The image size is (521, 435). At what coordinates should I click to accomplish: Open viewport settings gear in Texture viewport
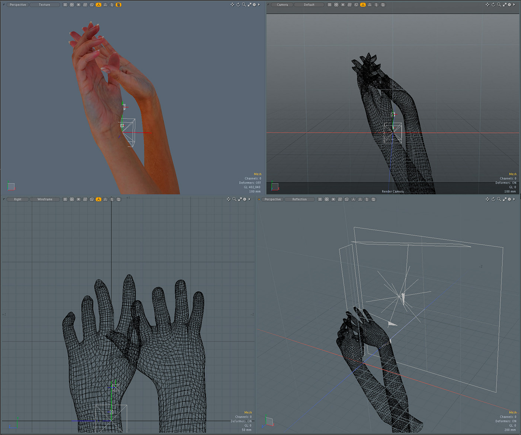[254, 5]
